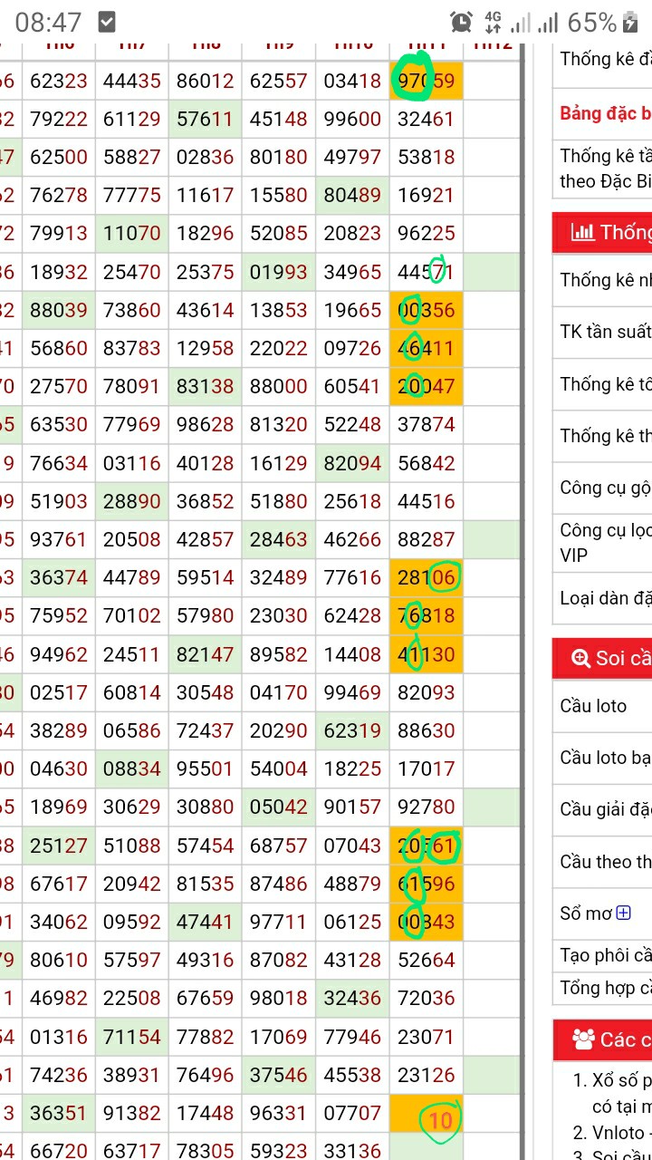Open the Cầu loto bạ link
This screenshot has height=1160, width=652.
(605, 758)
